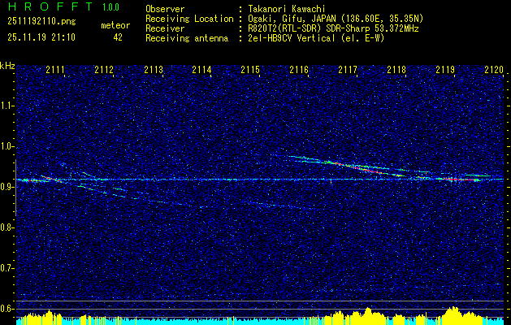This screenshot has height=325, width=511.
Task: Click the Observer name Takanori Kawachi
Action: [x=285, y=9]
